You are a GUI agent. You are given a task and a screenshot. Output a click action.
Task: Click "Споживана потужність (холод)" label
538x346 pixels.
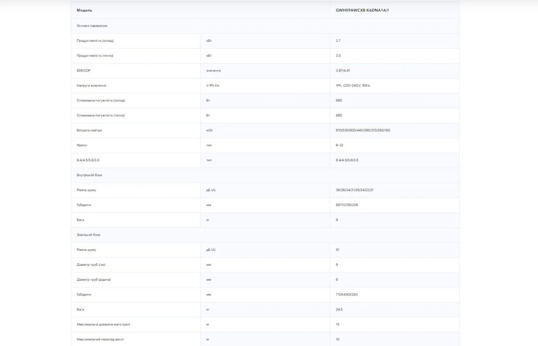pos(101,100)
